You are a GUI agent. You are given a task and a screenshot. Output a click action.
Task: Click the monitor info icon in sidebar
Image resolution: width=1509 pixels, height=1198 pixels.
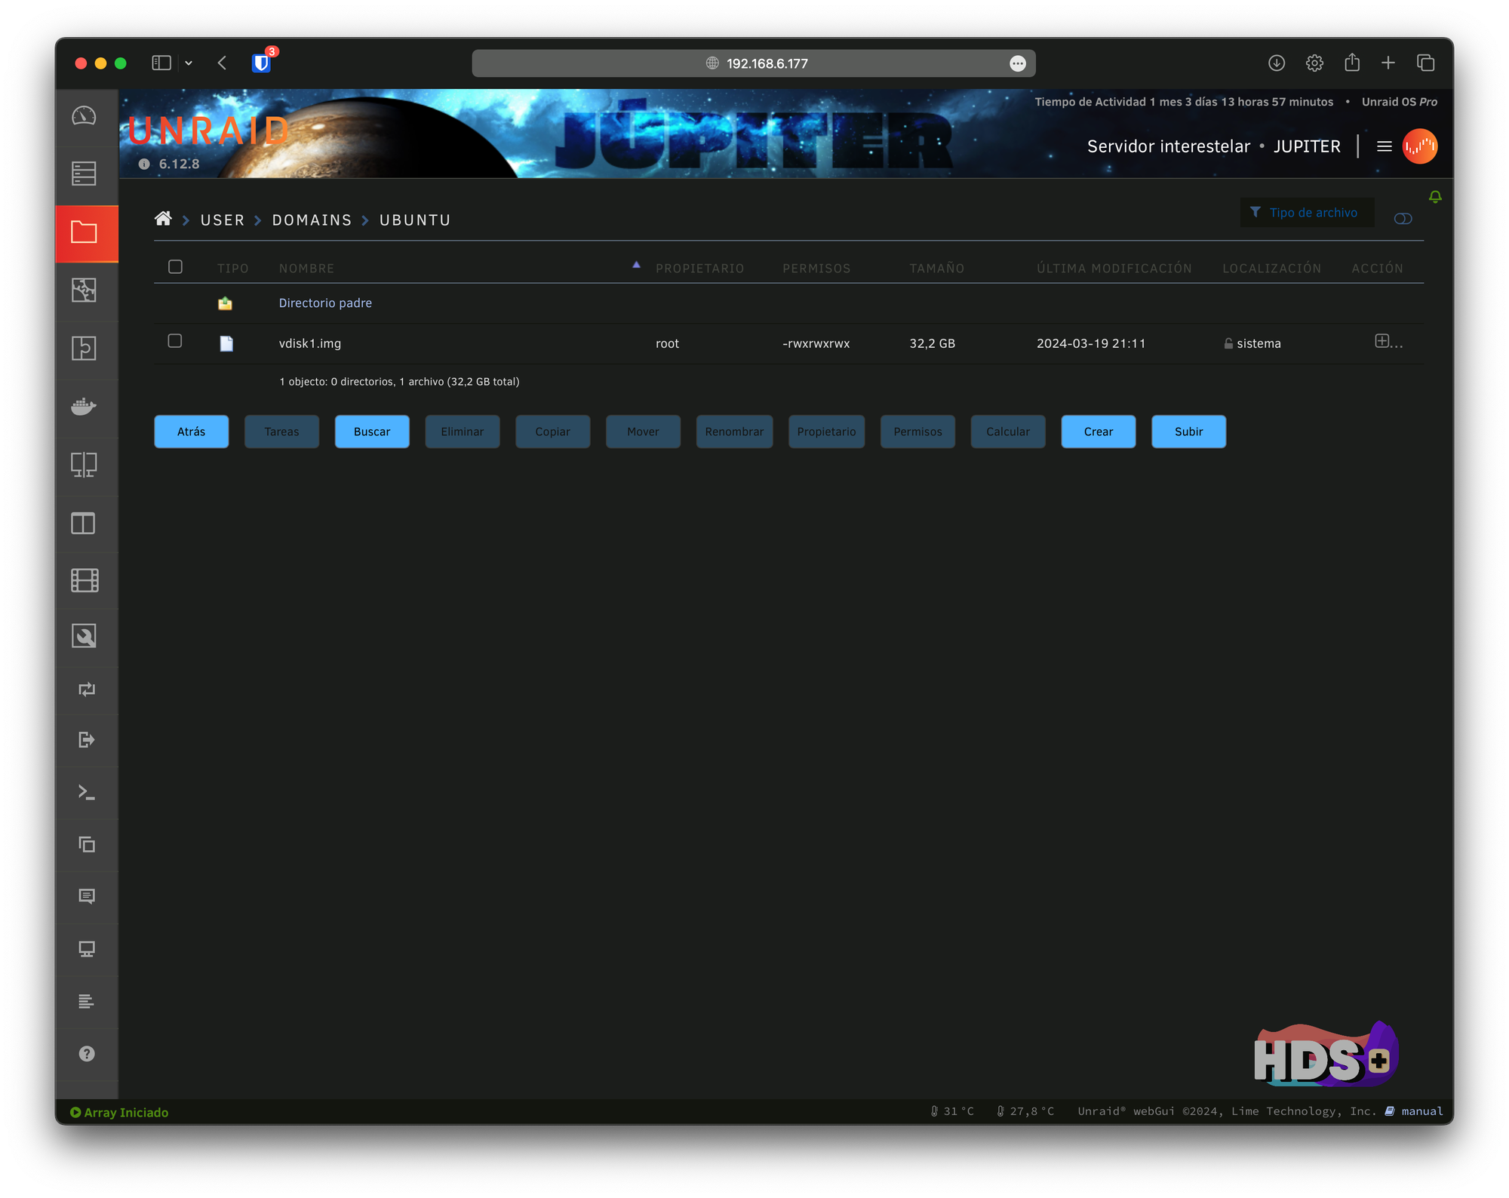pos(87,949)
